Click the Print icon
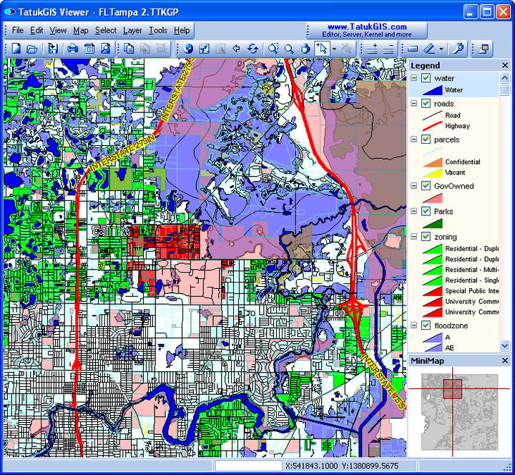Image resolution: width=515 pixels, height=475 pixels. 72,49
